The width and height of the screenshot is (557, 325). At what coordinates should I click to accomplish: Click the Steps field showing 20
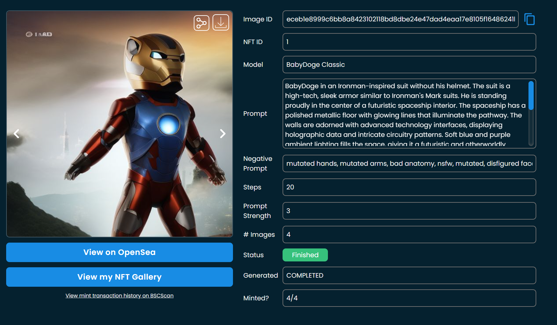pyautogui.click(x=409, y=187)
